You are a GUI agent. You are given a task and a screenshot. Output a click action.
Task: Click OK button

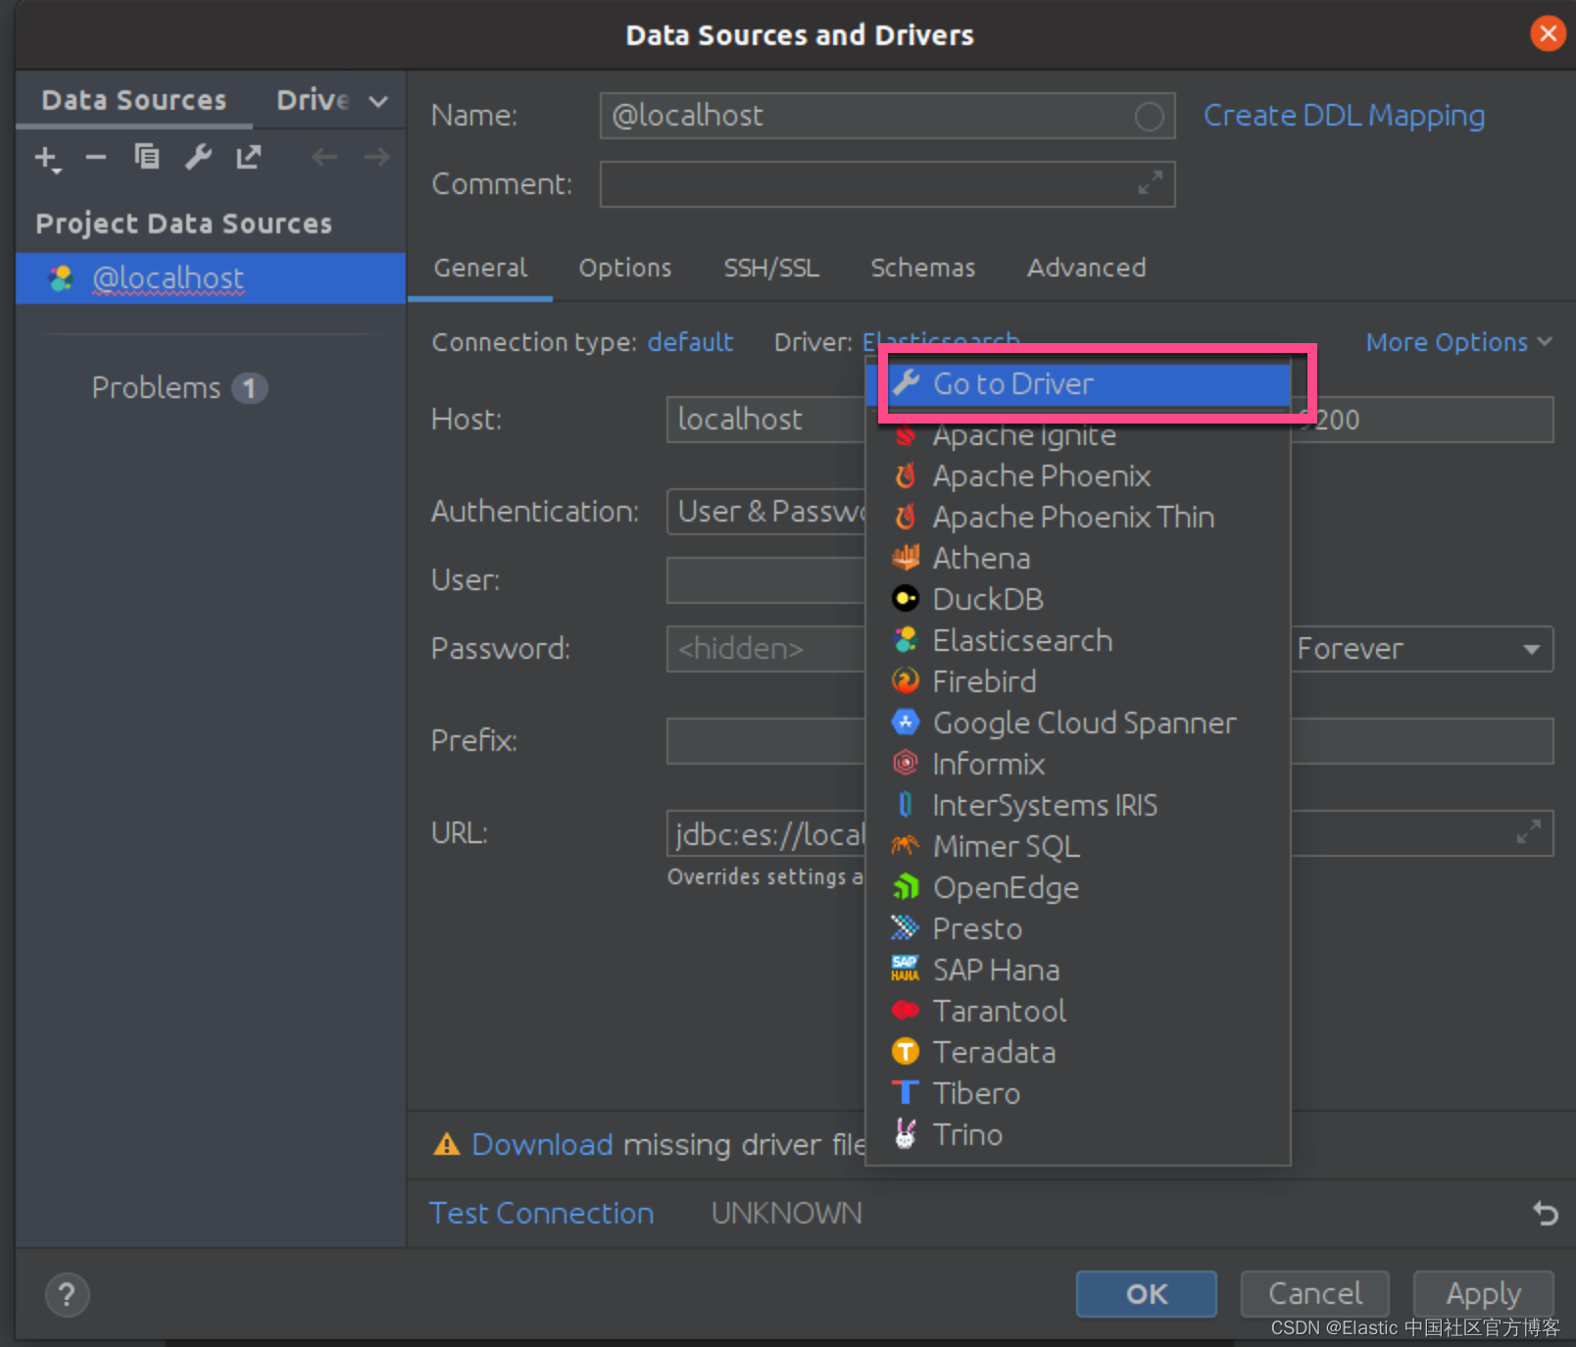pos(1146,1294)
